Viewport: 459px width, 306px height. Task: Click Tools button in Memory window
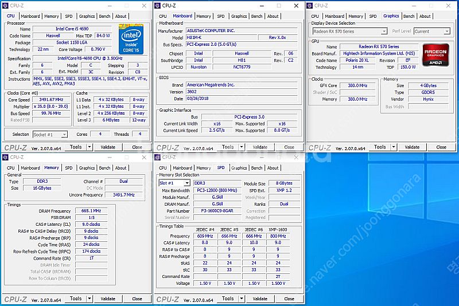[x=76, y=299]
